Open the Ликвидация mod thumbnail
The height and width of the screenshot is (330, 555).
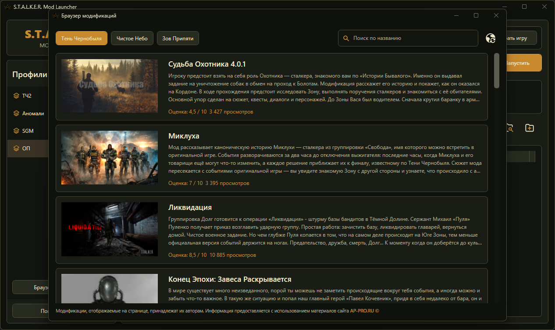point(110,229)
